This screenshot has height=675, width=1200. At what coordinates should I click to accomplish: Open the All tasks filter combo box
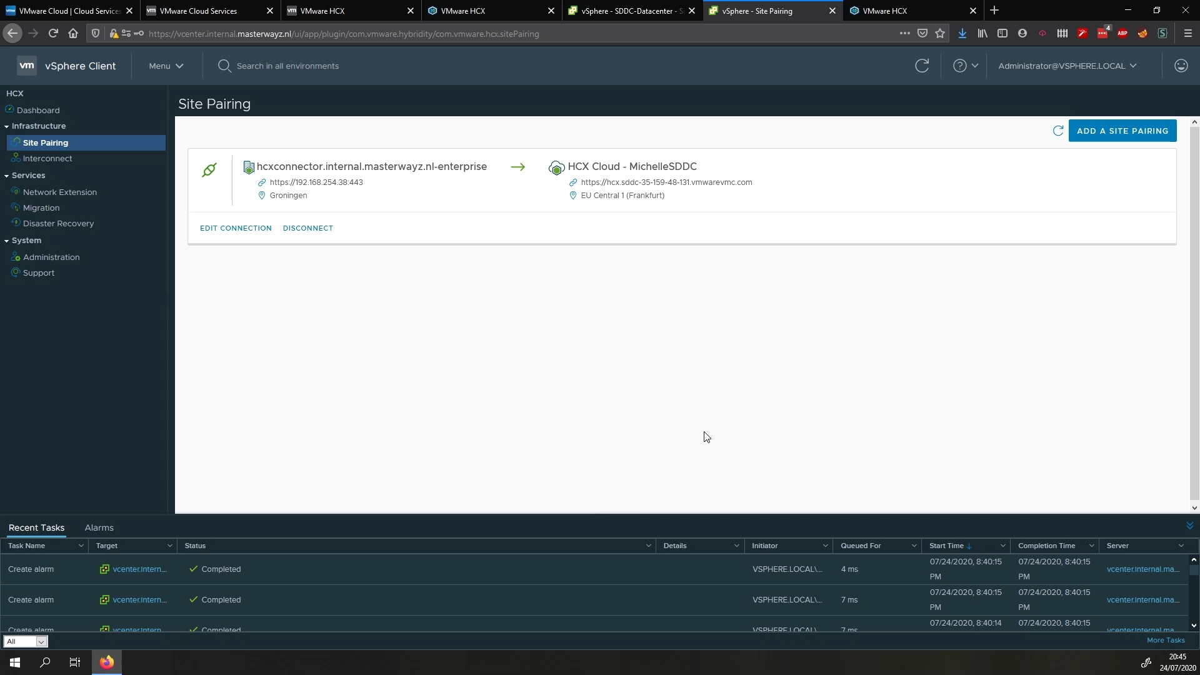pyautogui.click(x=26, y=641)
